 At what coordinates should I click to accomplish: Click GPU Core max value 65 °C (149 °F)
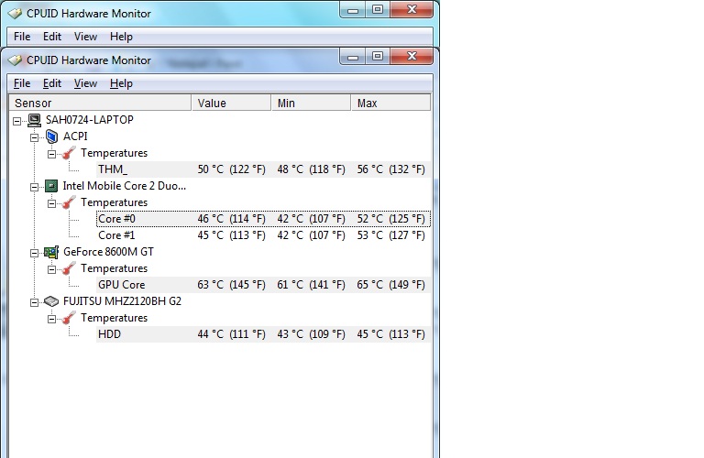[390, 285]
